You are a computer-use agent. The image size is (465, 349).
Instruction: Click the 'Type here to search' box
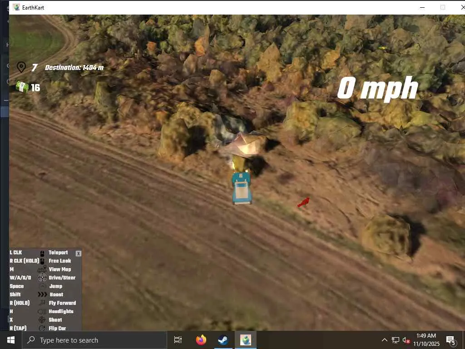tap(94, 340)
